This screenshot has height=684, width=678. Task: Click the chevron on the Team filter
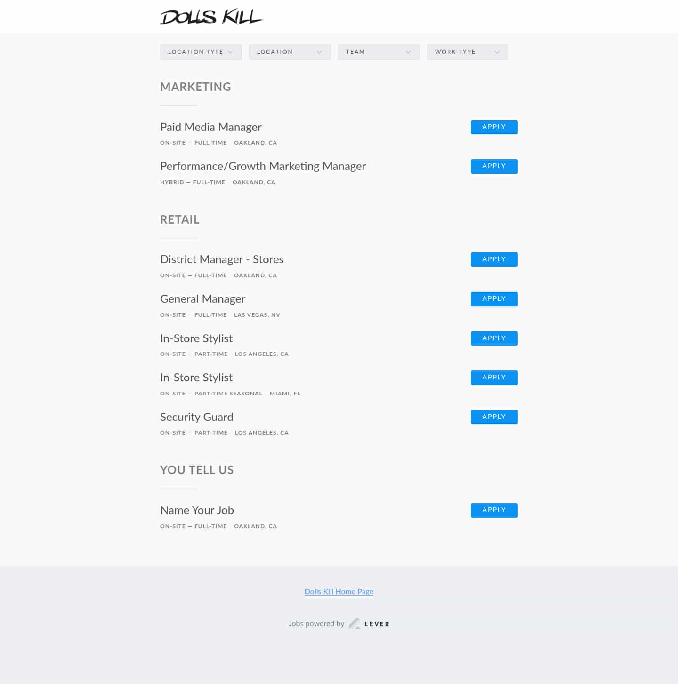[x=409, y=52]
